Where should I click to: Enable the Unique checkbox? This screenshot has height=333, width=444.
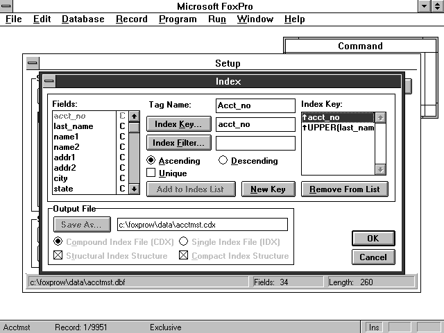pos(151,173)
